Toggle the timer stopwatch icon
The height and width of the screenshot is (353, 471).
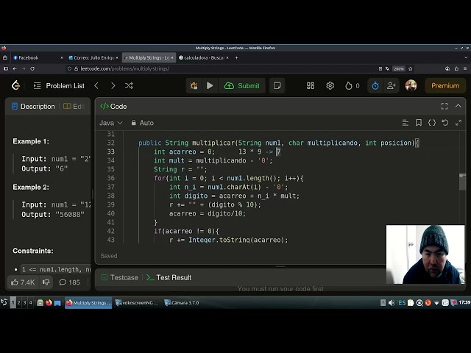click(x=375, y=86)
